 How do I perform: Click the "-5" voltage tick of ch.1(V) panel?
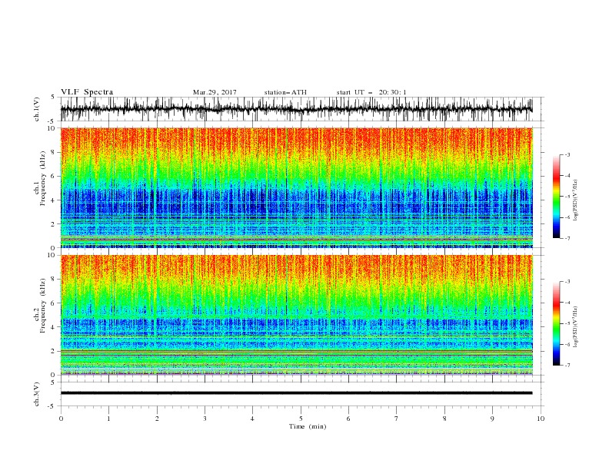coord(52,121)
